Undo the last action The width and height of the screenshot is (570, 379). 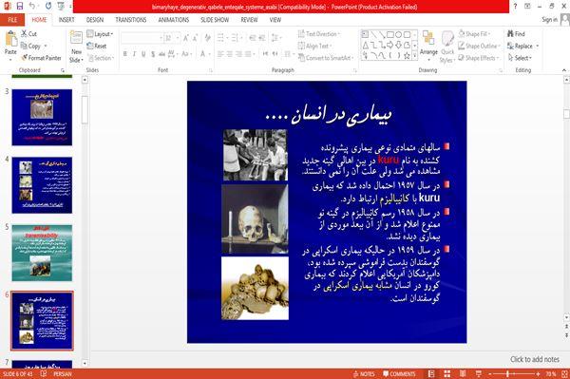tap(32, 7)
